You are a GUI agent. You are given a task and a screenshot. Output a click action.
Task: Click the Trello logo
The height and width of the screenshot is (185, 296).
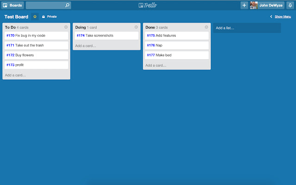click(x=148, y=5)
